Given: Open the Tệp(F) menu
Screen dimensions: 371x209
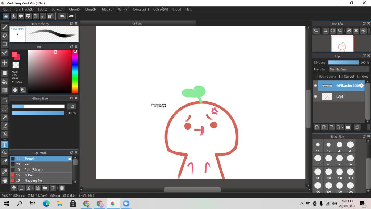Looking at the screenshot, I should pos(7,9).
